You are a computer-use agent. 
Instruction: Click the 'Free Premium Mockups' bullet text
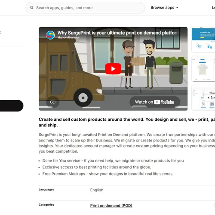click(108, 174)
